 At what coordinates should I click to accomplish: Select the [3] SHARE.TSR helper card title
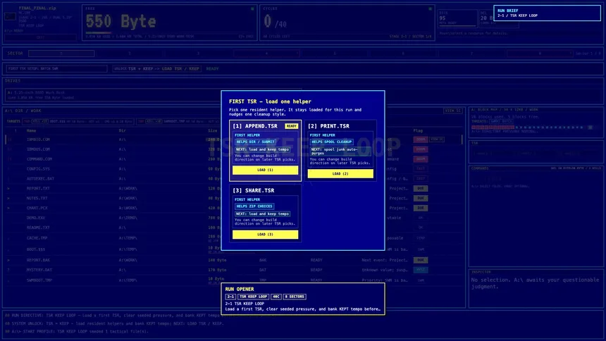coord(254,191)
